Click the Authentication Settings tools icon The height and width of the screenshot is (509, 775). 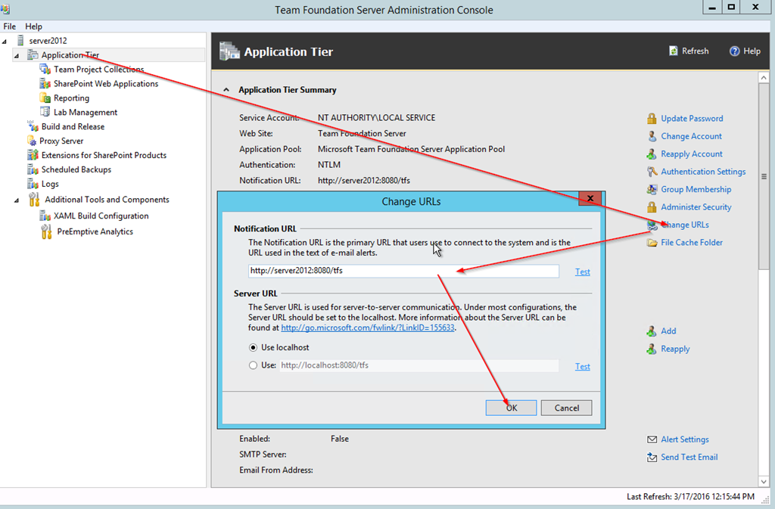point(652,172)
